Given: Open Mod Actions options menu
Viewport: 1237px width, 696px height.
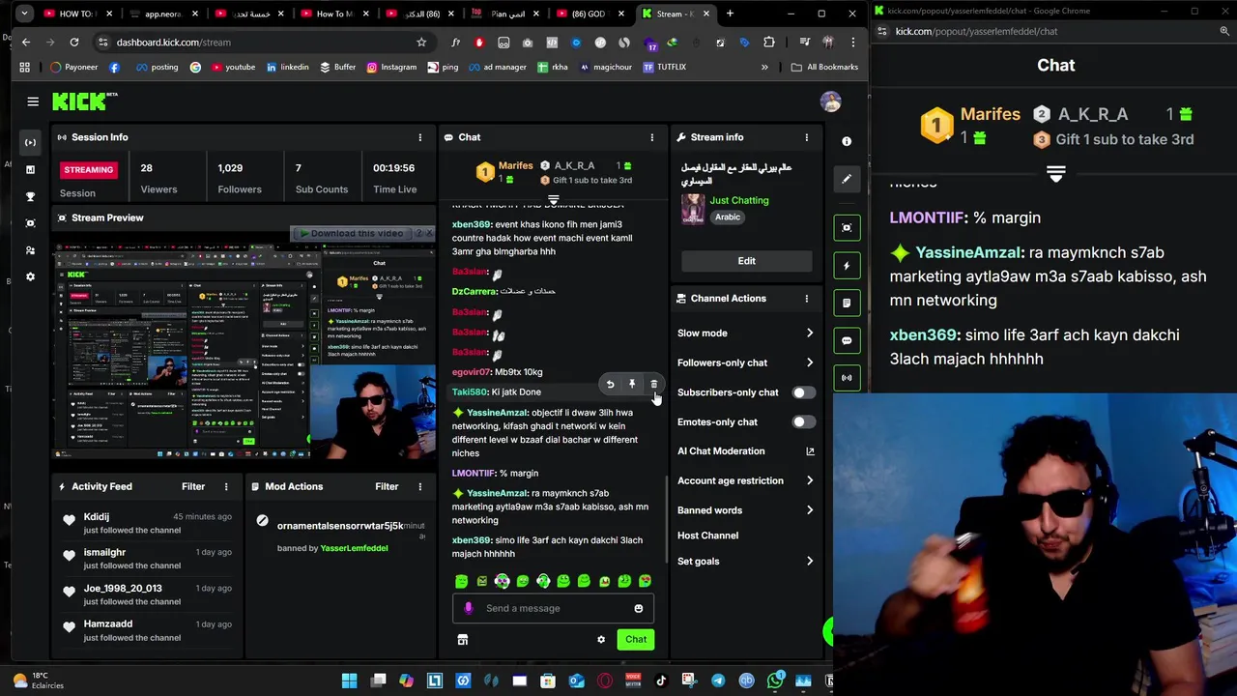Looking at the screenshot, I should tap(419, 486).
